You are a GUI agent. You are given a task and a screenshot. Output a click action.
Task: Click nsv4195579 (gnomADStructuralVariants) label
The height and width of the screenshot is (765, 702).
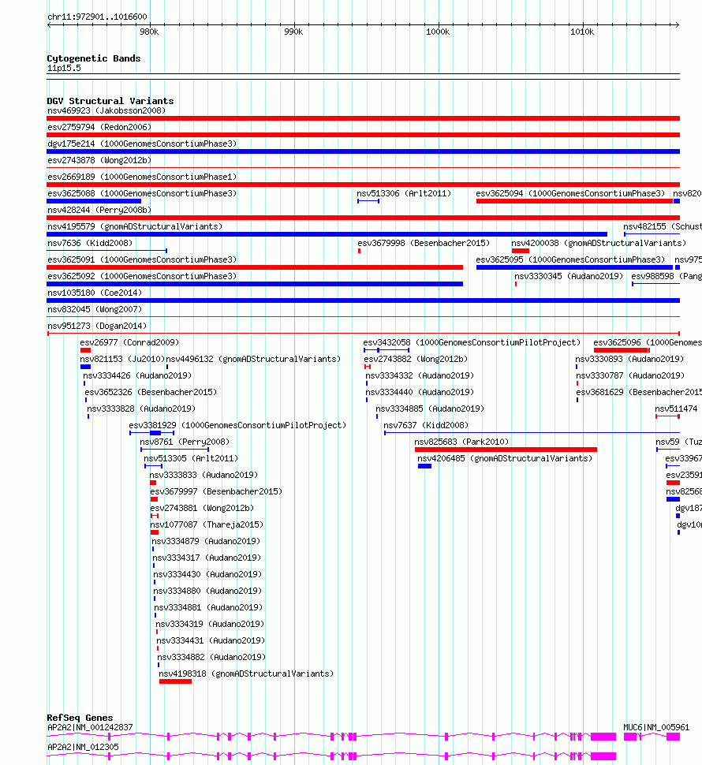pyautogui.click(x=135, y=227)
